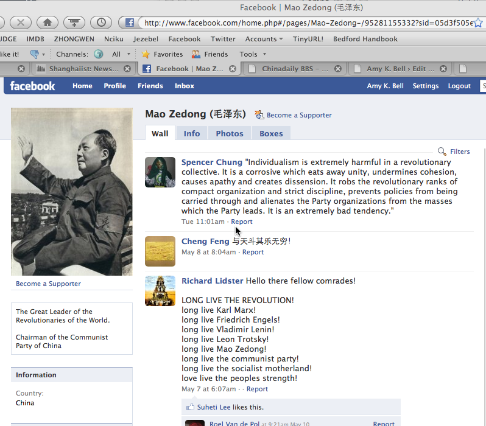This screenshot has width=486, height=426.
Task: Open the Nciku bookmark
Action: (114, 39)
